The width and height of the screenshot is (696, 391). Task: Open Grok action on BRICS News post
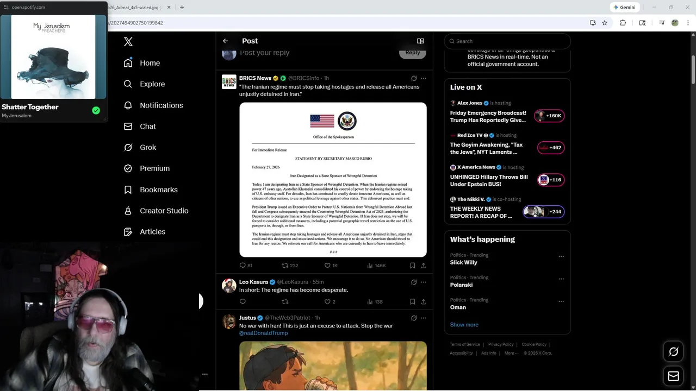pyautogui.click(x=414, y=78)
